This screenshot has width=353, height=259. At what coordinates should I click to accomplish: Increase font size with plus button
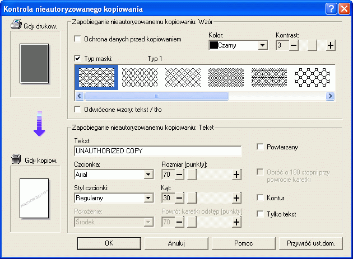point(236,175)
